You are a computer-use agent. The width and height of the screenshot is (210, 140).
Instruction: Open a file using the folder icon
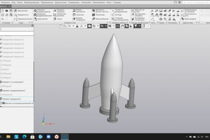(x=7, y=11)
